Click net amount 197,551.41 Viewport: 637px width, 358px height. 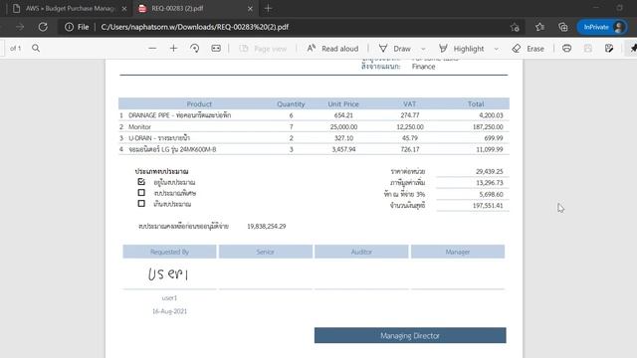coord(488,206)
